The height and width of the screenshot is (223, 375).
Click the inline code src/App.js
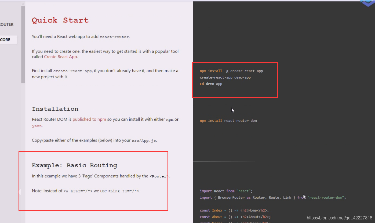pyautogui.click(x=144, y=140)
